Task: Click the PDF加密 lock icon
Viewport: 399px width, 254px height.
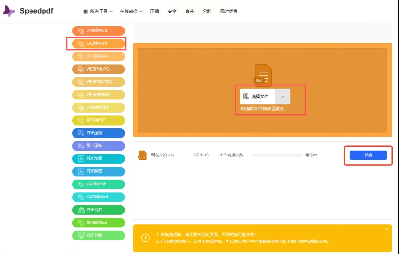Action: click(81, 159)
